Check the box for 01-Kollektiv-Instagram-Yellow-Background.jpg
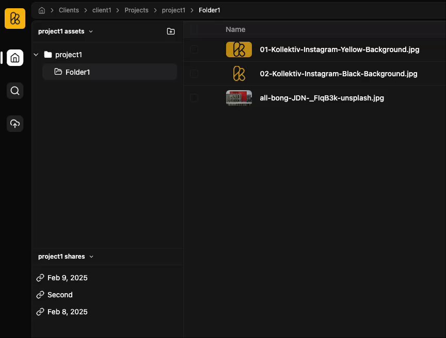Viewport: 446px width, 338px height. pyautogui.click(x=194, y=49)
